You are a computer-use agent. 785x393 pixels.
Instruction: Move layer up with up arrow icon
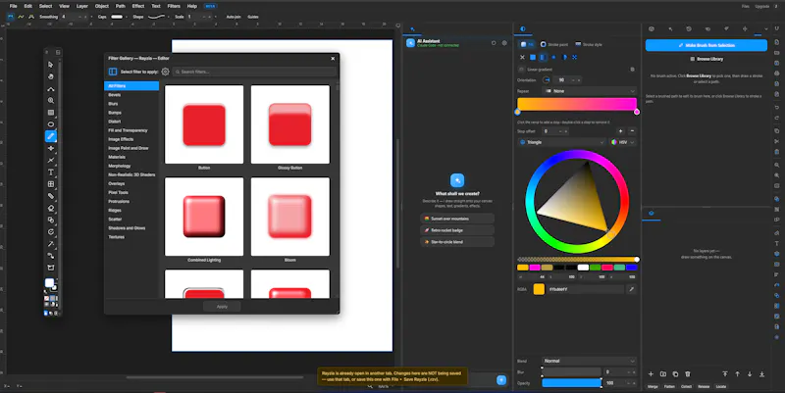[738, 374]
